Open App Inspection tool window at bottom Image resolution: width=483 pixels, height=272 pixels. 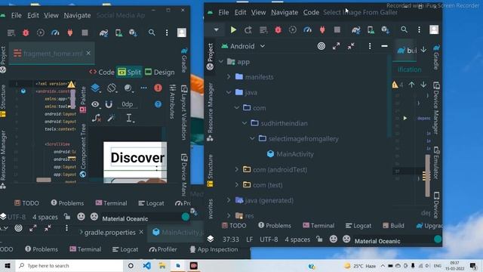tap(214, 249)
